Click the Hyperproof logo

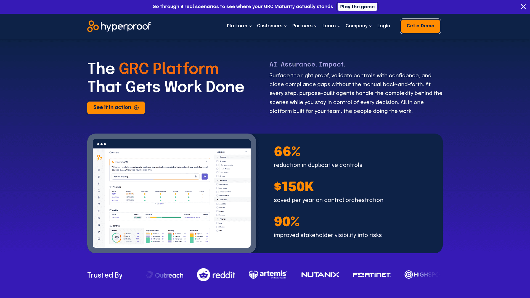click(x=119, y=26)
